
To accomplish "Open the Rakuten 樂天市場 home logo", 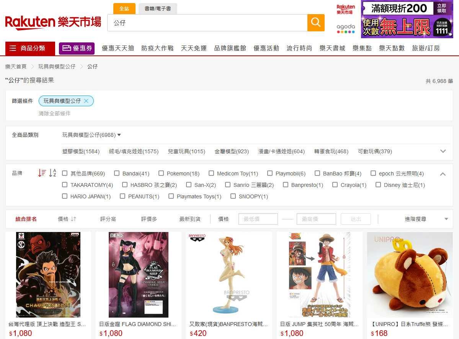I will pyautogui.click(x=53, y=23).
